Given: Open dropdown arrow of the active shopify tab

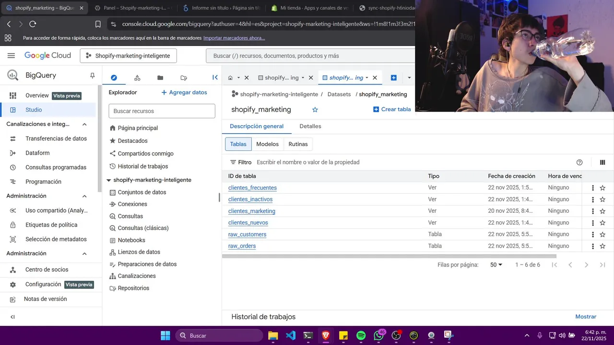Looking at the screenshot, I should 367,78.
